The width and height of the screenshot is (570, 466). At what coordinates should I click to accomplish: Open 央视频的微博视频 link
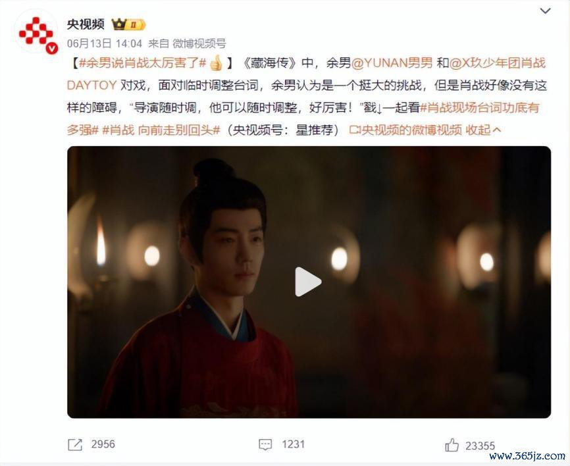[x=405, y=130]
